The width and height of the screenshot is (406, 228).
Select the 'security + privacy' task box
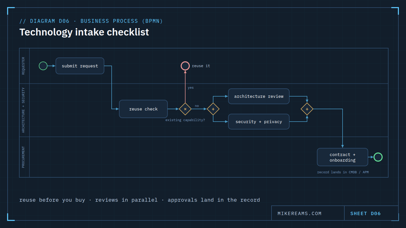coord(259,122)
